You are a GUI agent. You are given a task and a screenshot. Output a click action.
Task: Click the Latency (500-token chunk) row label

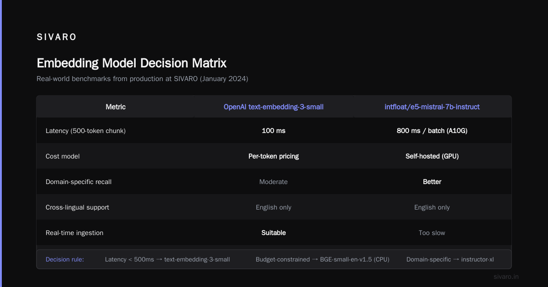coord(85,131)
